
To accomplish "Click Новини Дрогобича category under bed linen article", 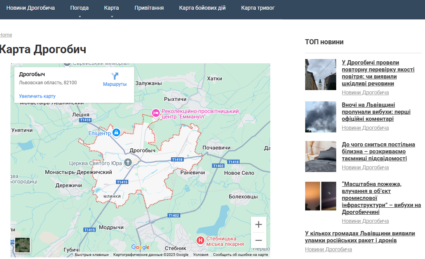I will tap(365, 167).
